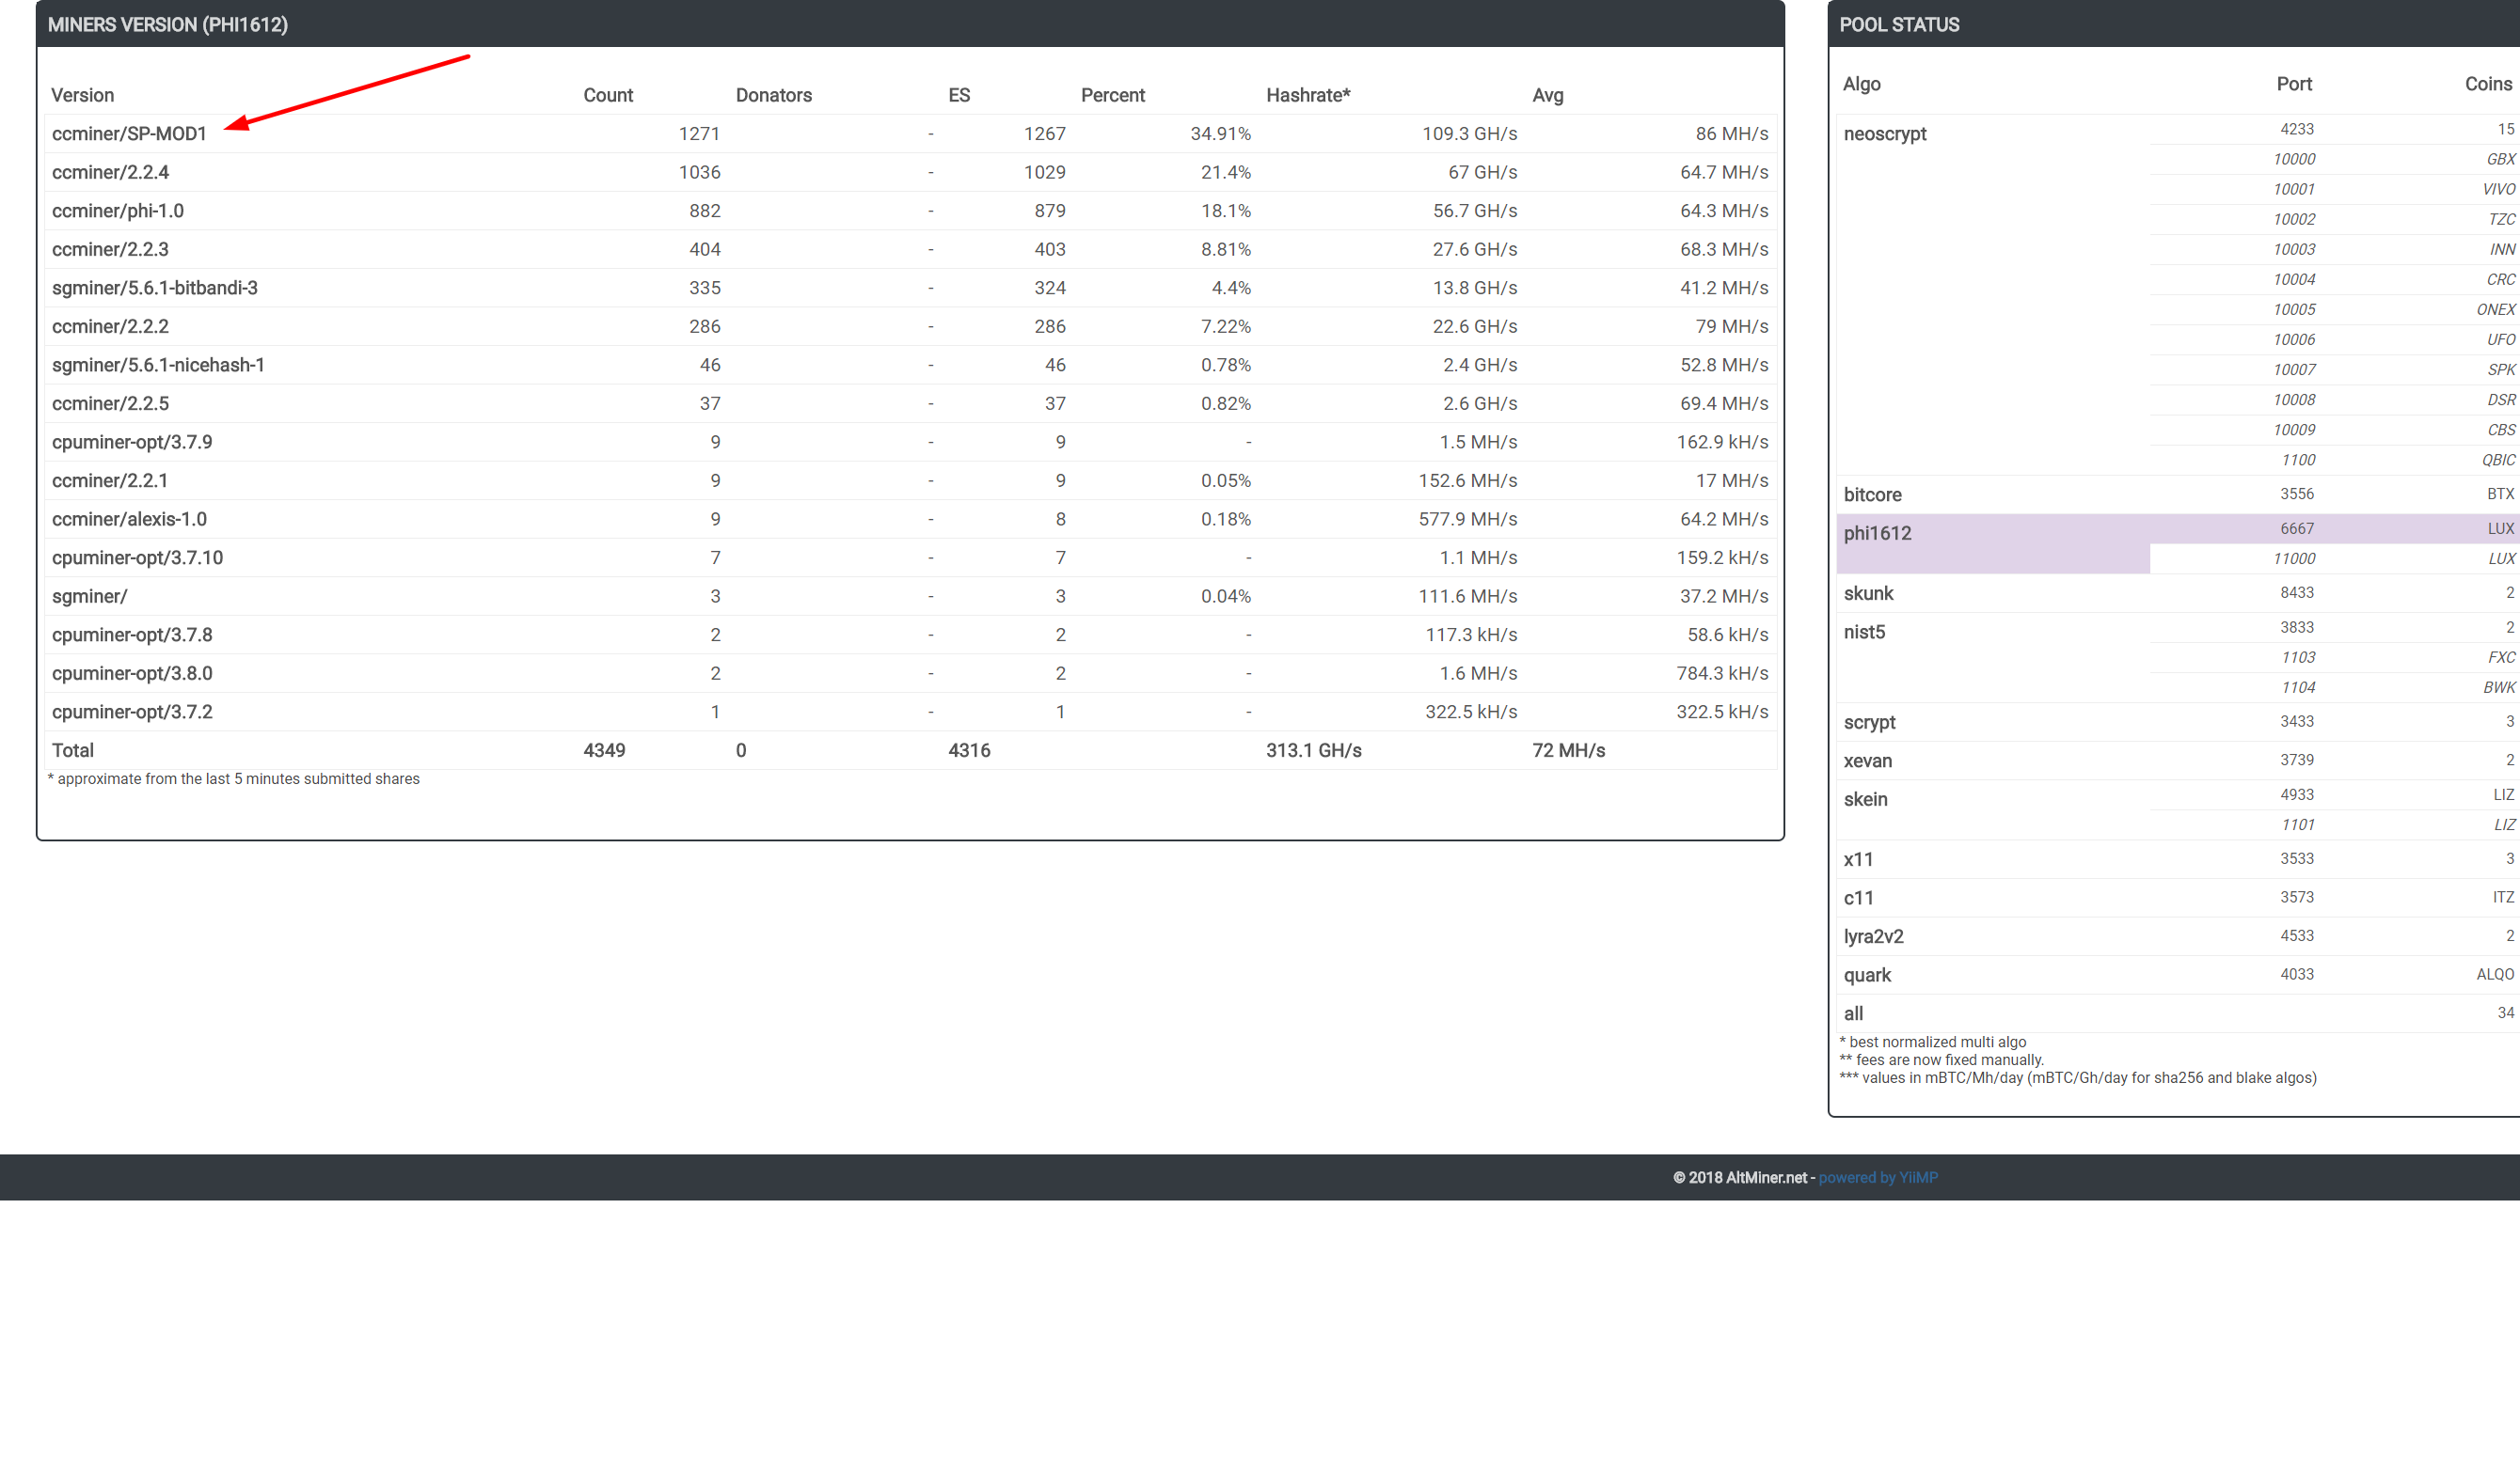
Task: Select the ccminer/phi-1.0 version row
Action: point(910,211)
